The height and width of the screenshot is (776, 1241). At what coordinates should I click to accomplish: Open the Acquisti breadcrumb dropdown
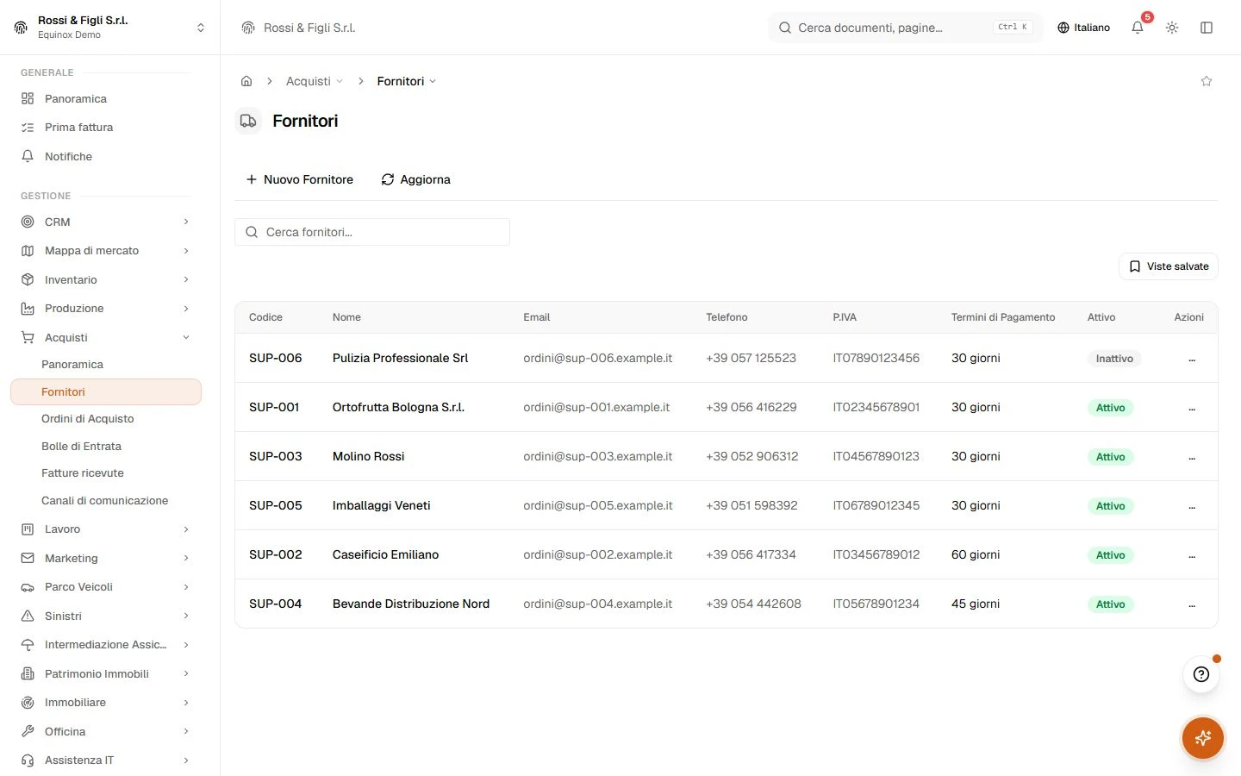(x=315, y=81)
